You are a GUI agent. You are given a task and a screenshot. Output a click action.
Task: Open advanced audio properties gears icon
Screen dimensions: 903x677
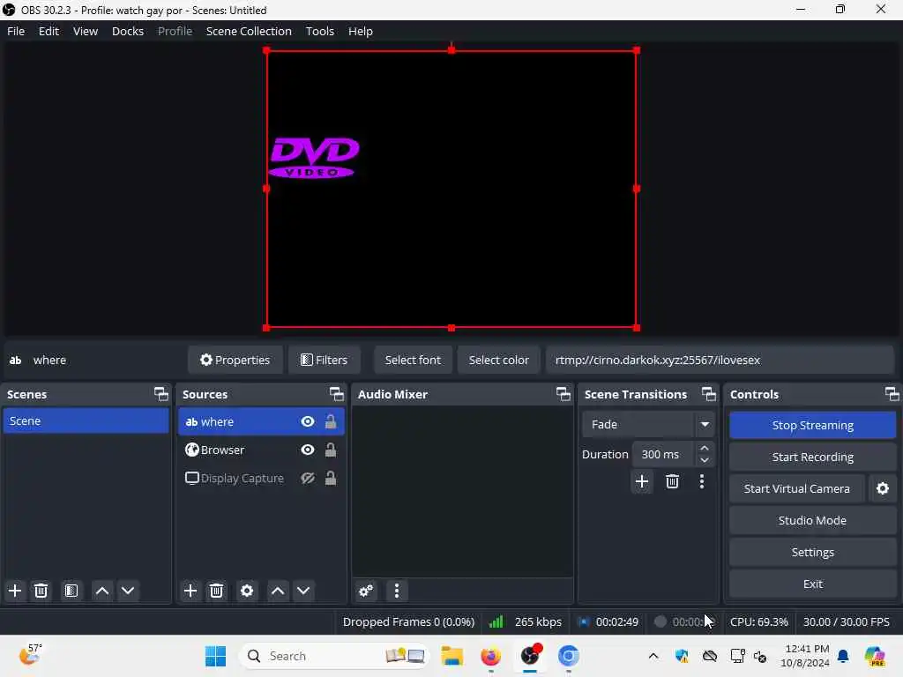pyautogui.click(x=366, y=591)
